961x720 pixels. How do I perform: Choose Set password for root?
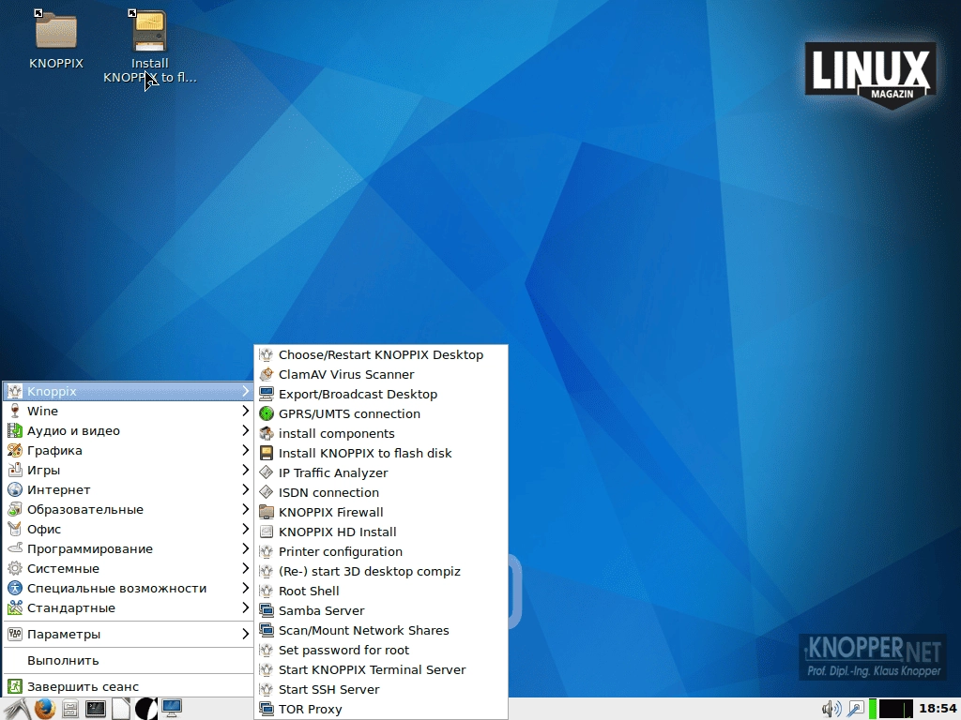(x=381, y=651)
